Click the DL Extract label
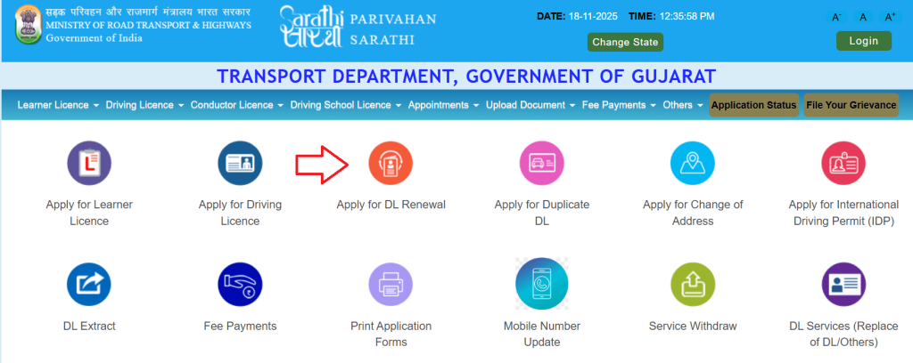The width and height of the screenshot is (913, 363). coord(89,326)
